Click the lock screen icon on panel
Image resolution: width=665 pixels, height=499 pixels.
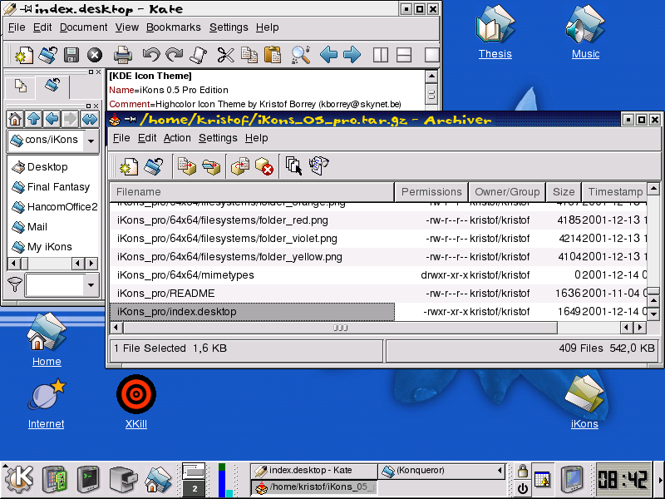pyautogui.click(x=523, y=471)
